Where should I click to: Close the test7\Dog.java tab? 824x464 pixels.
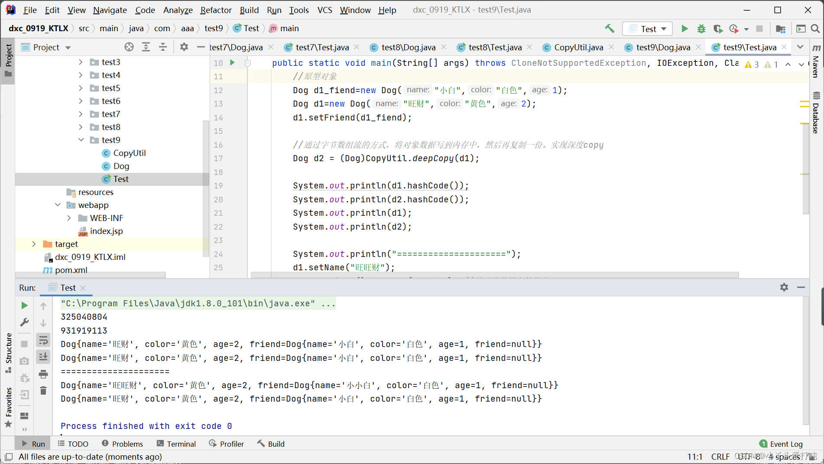271,47
